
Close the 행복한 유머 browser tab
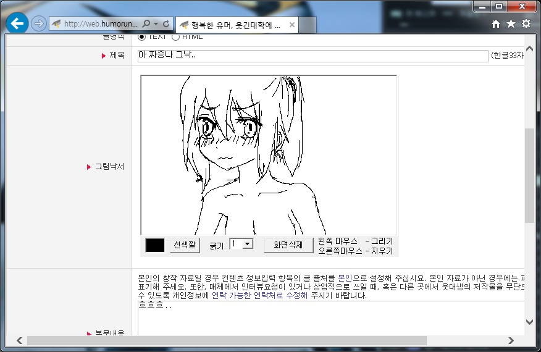291,25
